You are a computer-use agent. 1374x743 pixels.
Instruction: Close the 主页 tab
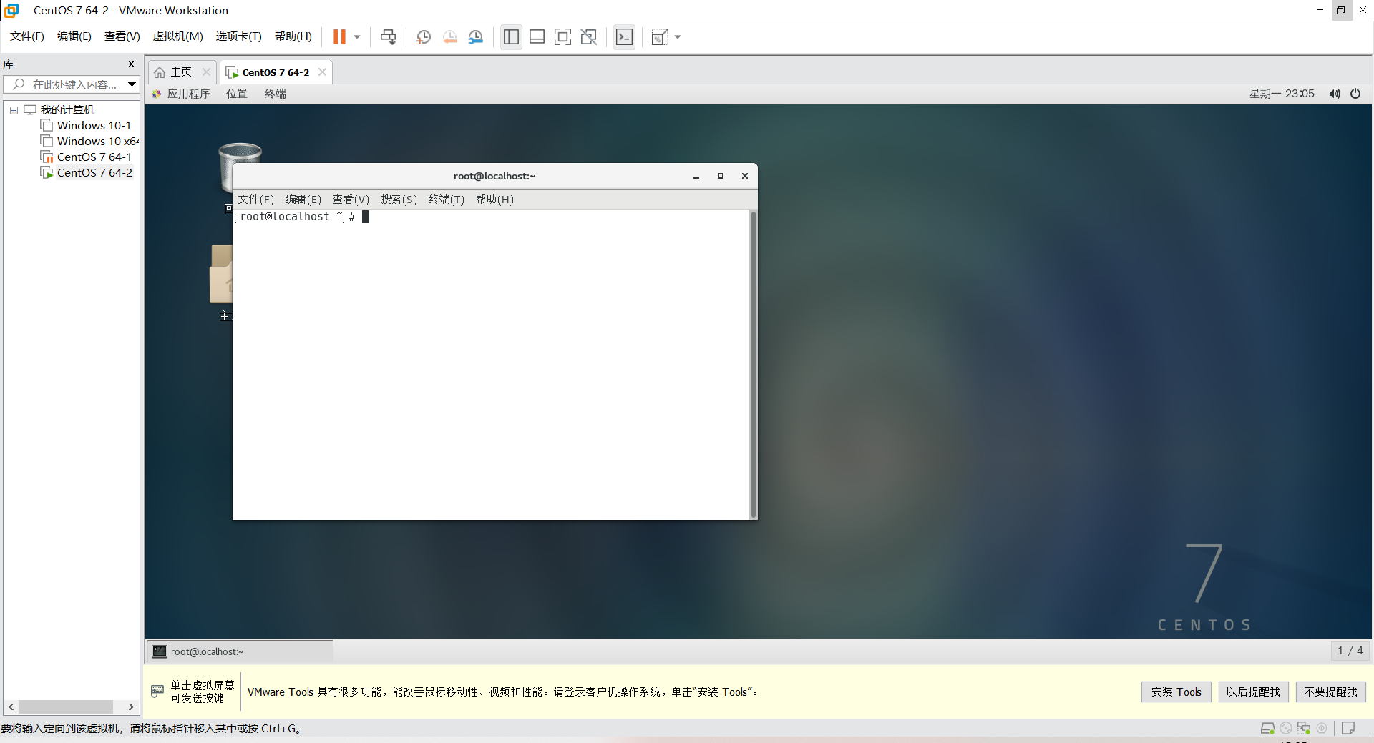click(206, 72)
